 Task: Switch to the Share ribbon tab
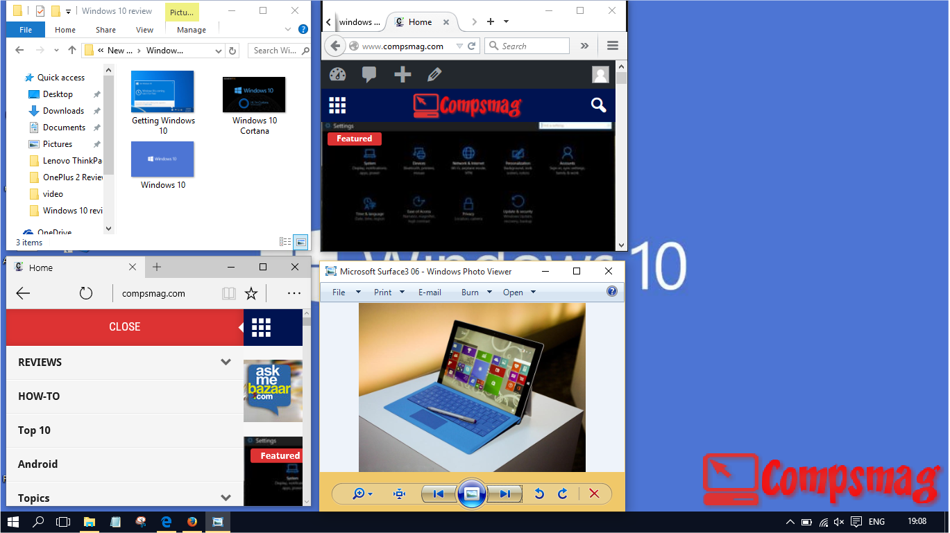[105, 30]
